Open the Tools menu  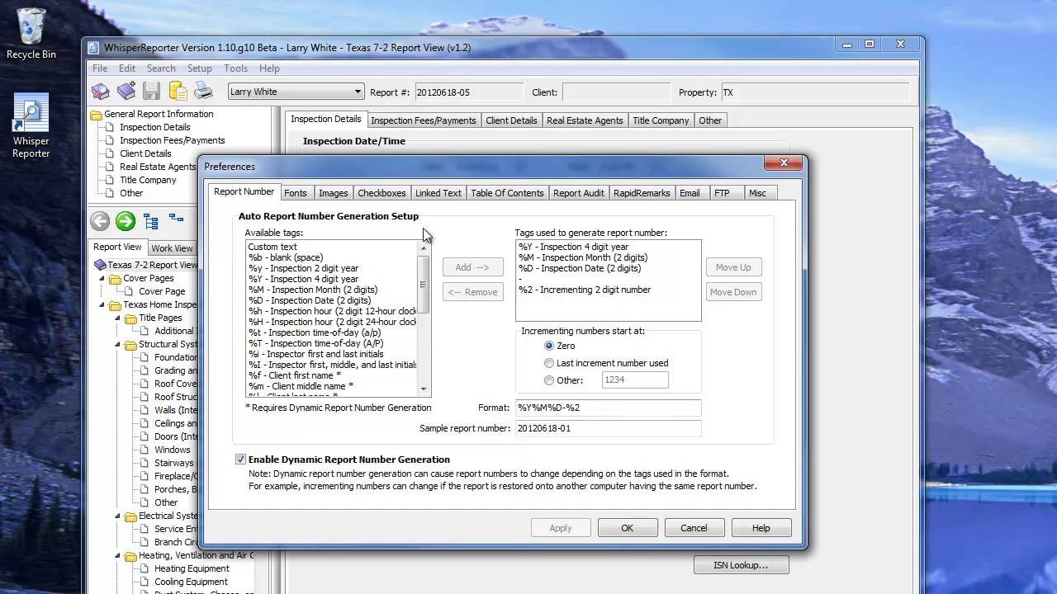[x=235, y=68]
